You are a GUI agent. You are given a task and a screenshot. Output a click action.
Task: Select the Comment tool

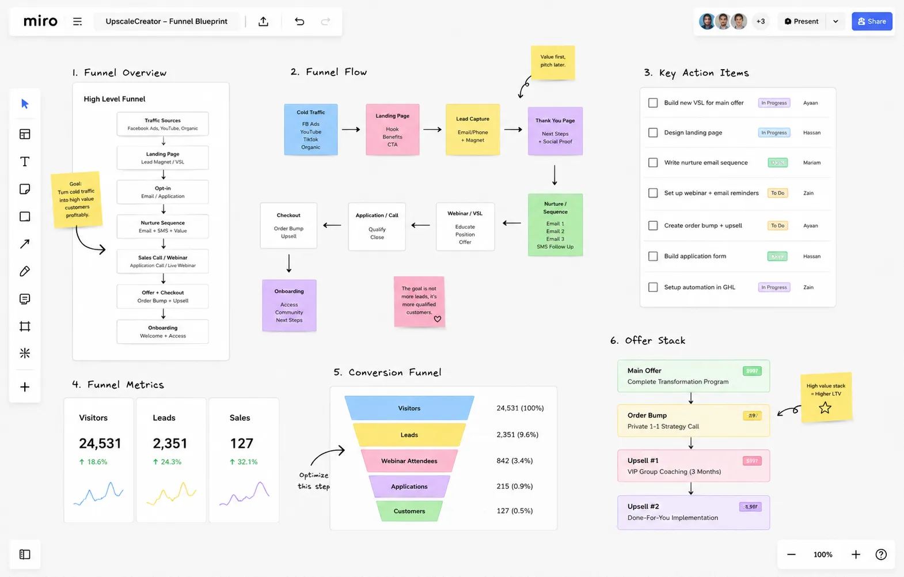(x=25, y=299)
